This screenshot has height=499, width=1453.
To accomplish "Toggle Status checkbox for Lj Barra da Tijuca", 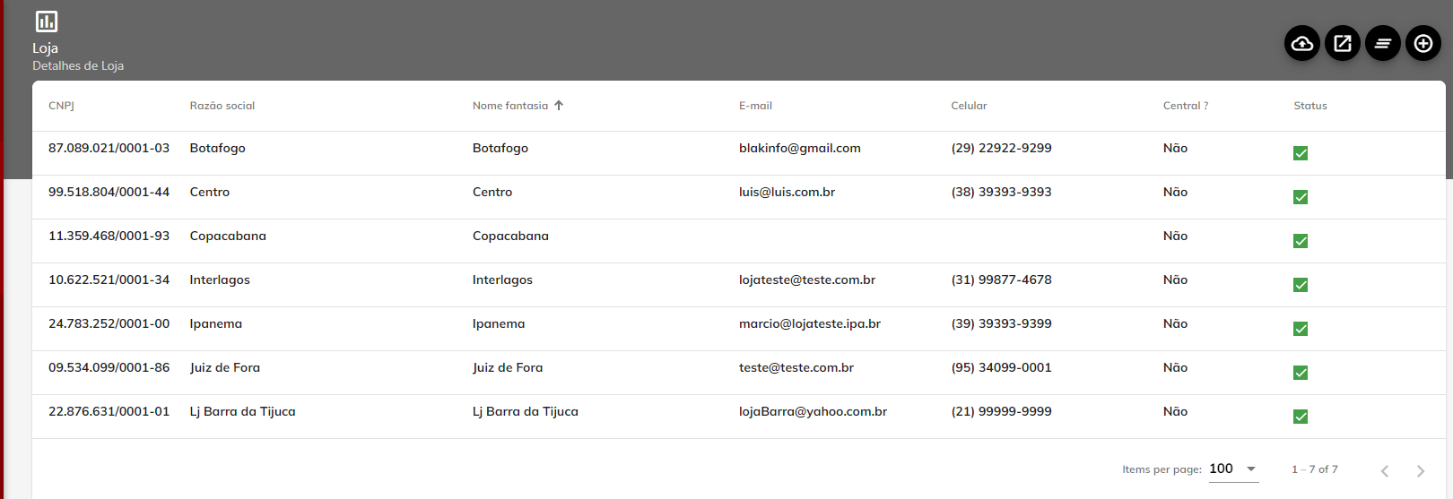I will 1301,417.
